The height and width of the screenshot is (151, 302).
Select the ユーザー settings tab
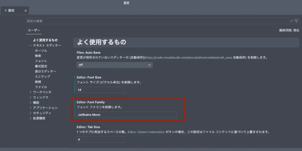34,31
